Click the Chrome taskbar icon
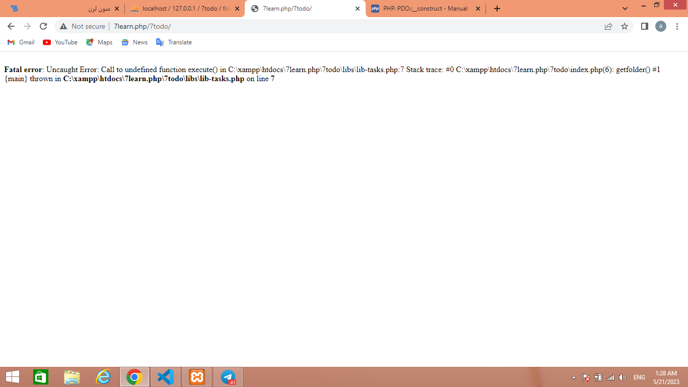 click(134, 377)
